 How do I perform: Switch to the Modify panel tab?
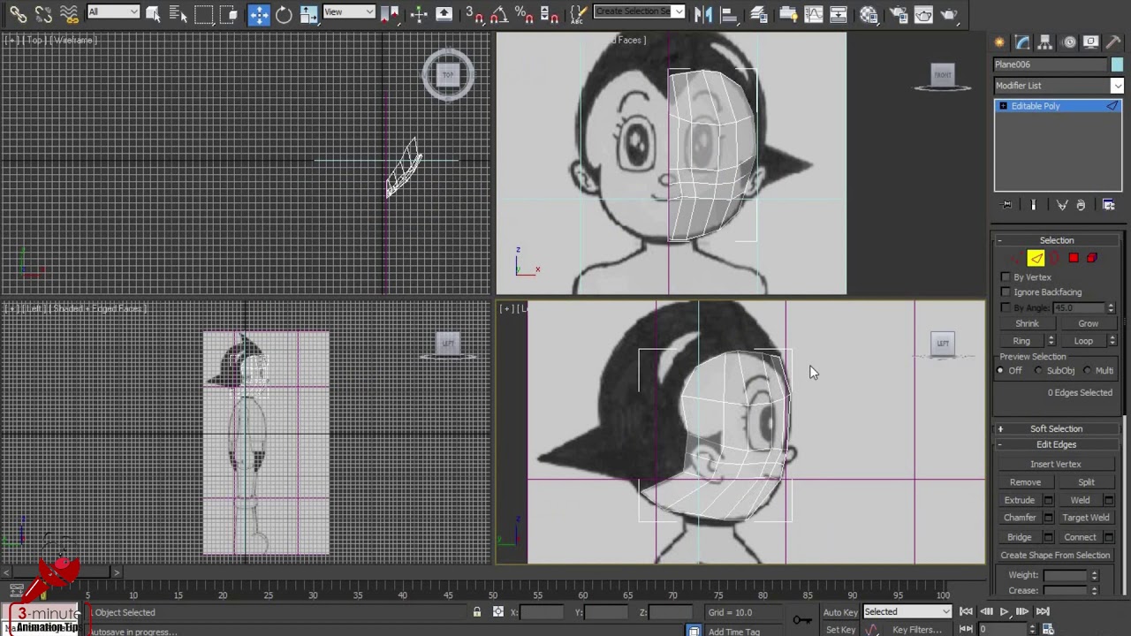(x=1023, y=42)
